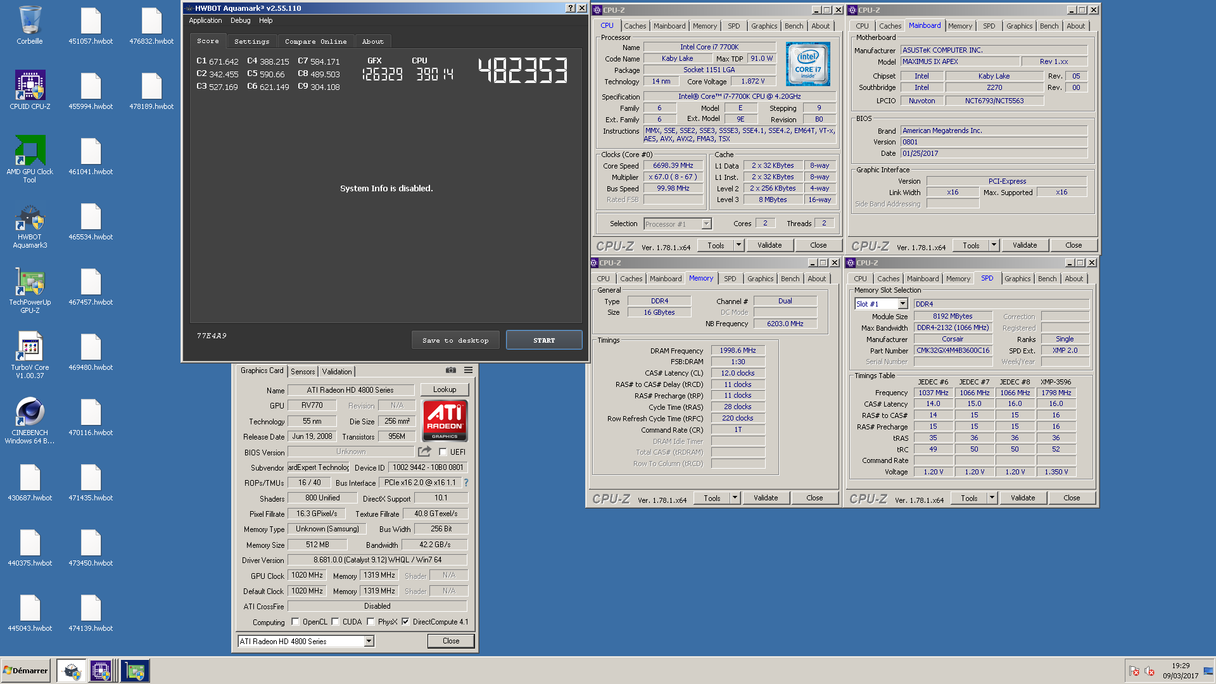The image size is (1216, 684).
Task: Enable the PhysX checkbox
Action: coord(370,622)
